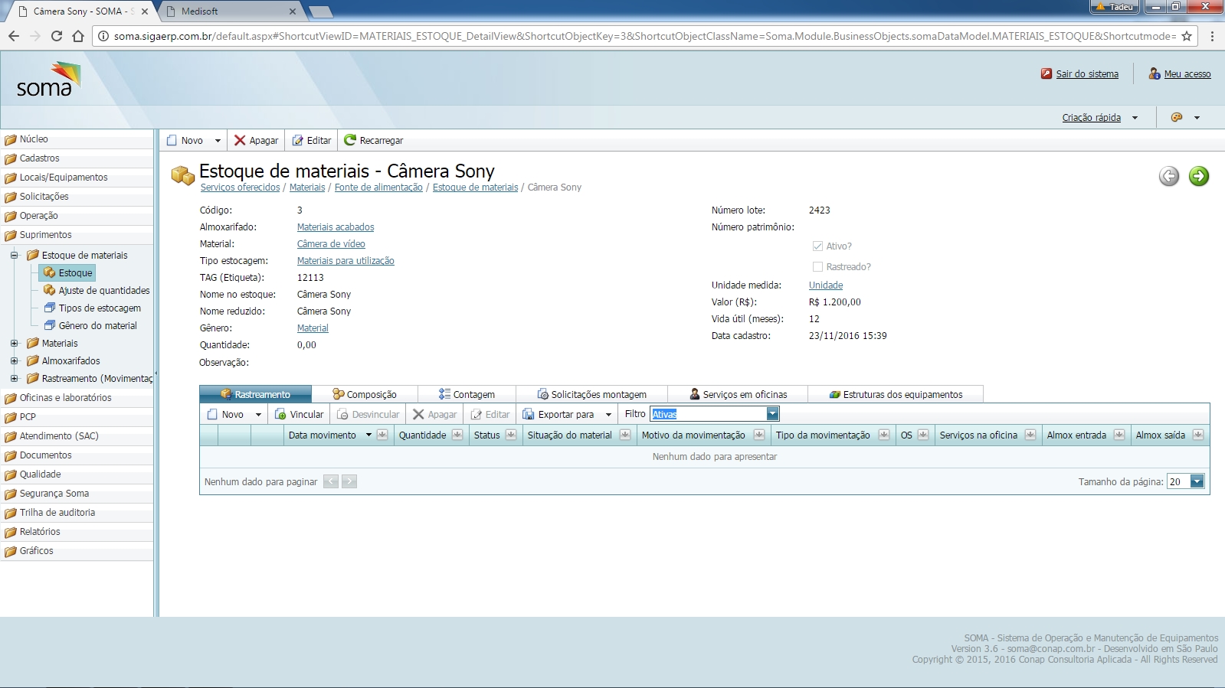The image size is (1225, 688).
Task: Click Novo in the main toolbar
Action: pos(185,140)
